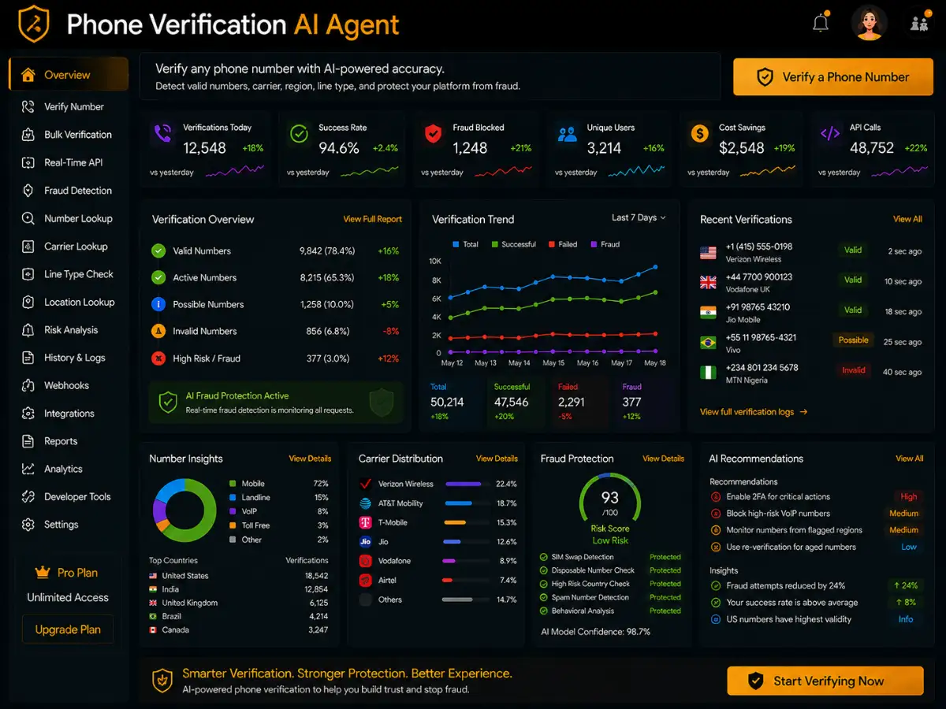Click the Location Lookup pin icon
Screen dimensions: 946x709
28,302
